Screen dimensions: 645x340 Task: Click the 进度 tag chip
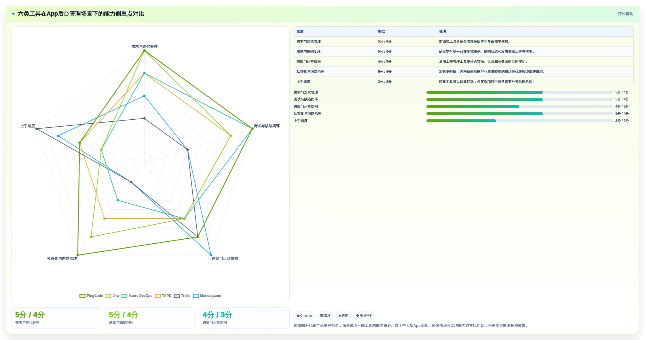343,316
